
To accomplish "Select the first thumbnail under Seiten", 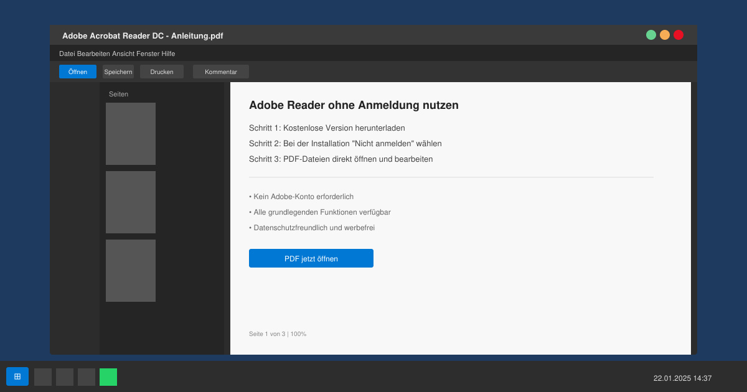I will [x=131, y=134].
